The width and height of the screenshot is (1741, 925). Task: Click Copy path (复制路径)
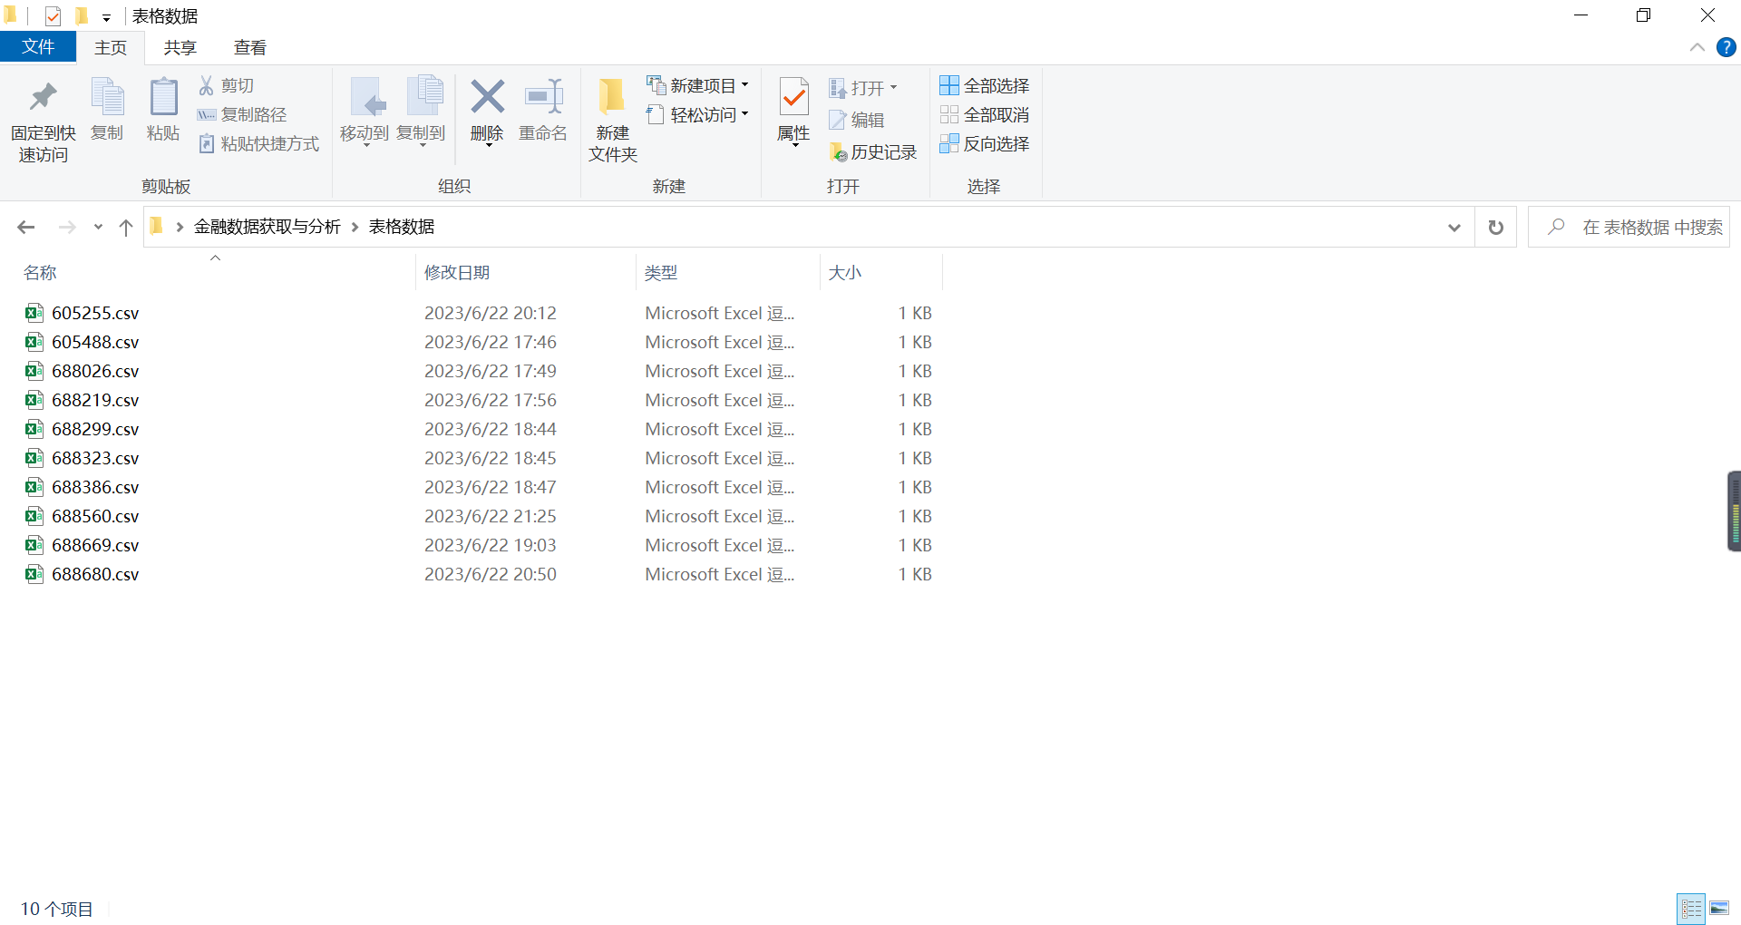[242, 114]
